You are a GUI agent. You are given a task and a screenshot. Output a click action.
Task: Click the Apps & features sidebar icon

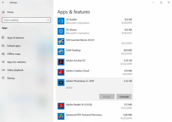point(3,38)
